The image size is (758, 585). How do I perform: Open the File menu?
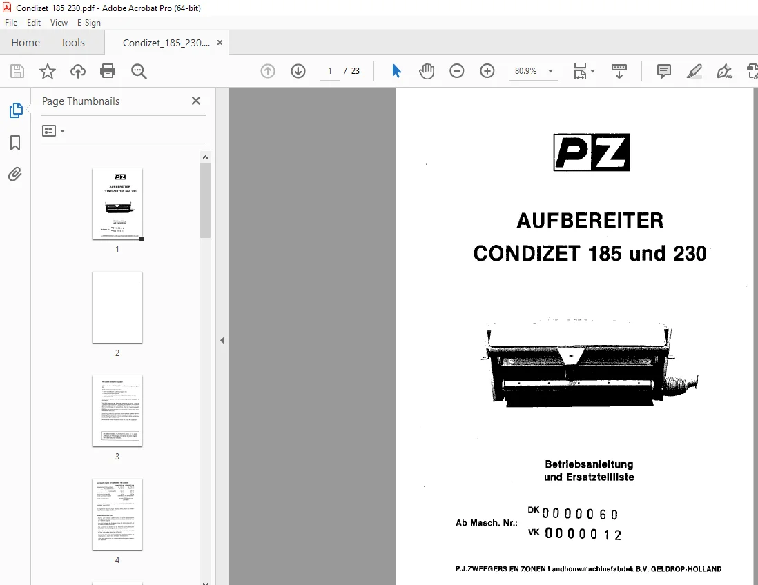tap(11, 23)
